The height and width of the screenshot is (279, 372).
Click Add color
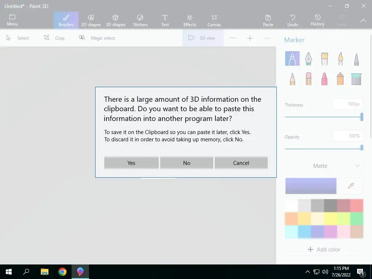(x=324, y=249)
